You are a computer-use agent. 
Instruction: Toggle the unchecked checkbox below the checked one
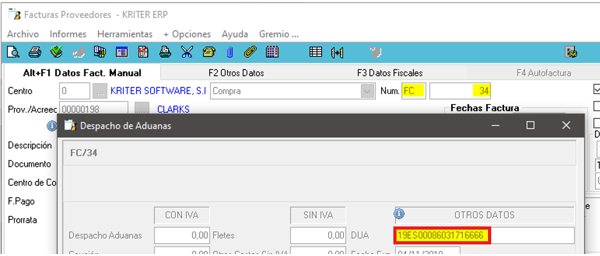(x=596, y=105)
